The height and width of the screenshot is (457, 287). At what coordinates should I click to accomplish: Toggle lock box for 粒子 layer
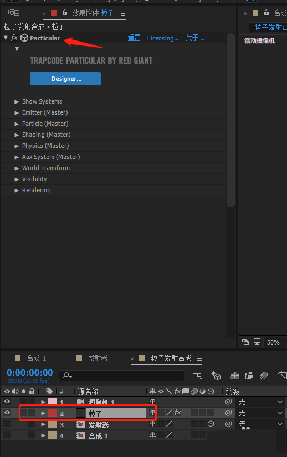(32, 413)
